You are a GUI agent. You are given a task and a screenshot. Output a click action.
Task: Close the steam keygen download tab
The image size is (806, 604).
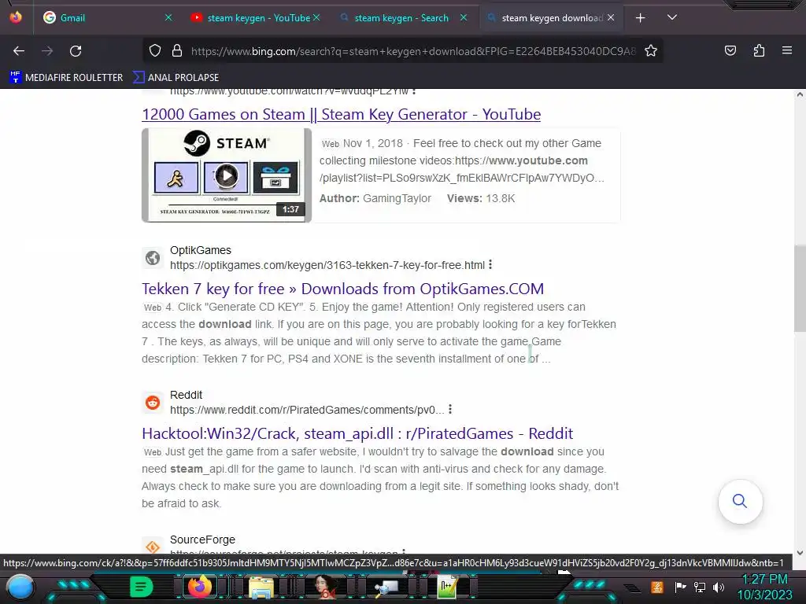coord(611,17)
